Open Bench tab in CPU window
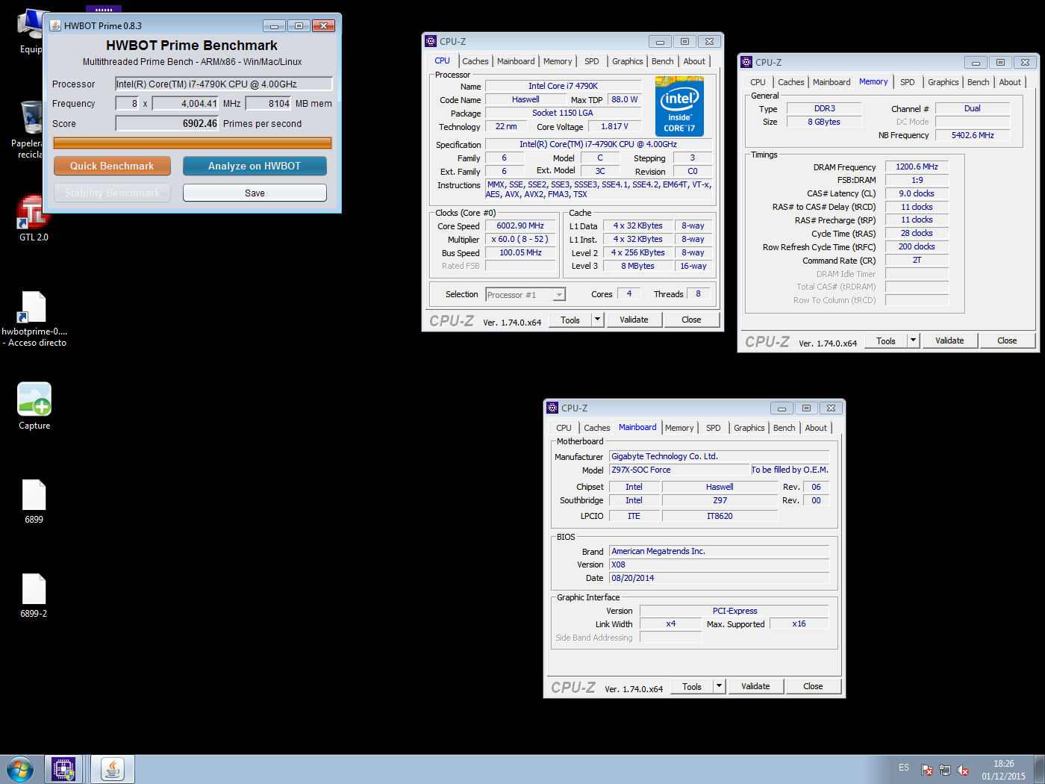1045x784 pixels. click(x=663, y=61)
